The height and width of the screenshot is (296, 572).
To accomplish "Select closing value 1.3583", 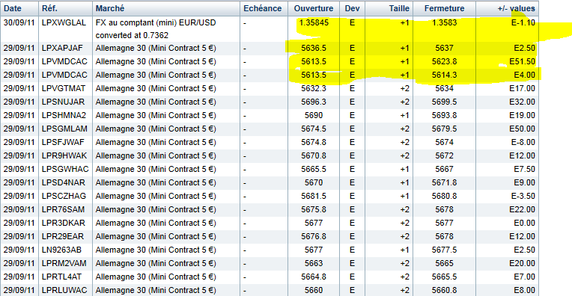I will [x=444, y=22].
